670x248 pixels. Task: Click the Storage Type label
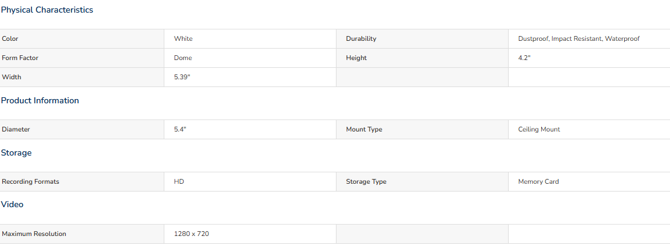pos(366,181)
